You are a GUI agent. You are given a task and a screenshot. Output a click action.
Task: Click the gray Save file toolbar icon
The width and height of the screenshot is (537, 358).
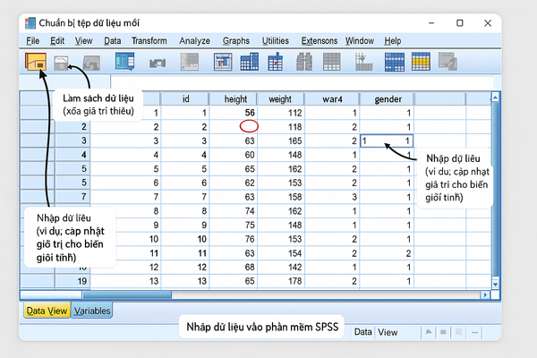tap(61, 63)
